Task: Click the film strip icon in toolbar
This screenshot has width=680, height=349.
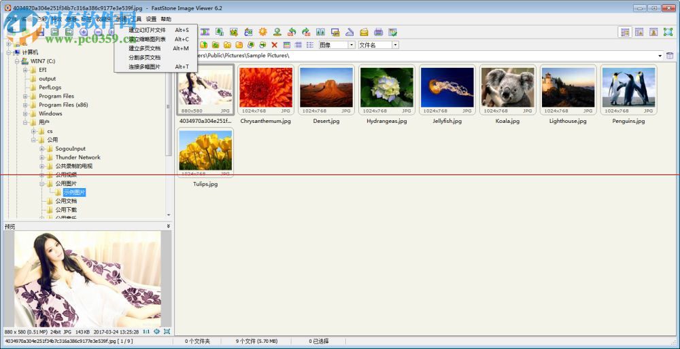Action: click(205, 32)
